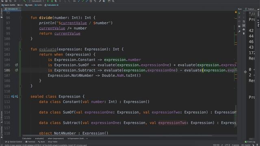Click recursive call gutter icon on line 105
The height and width of the screenshot is (146, 260).
coord(16,65)
